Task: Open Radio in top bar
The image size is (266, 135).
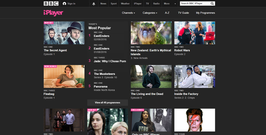Action: [156, 4]
